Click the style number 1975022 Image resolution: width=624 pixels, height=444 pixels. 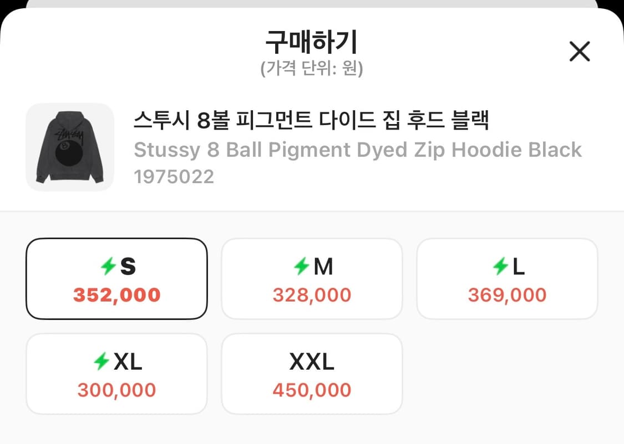point(174,177)
